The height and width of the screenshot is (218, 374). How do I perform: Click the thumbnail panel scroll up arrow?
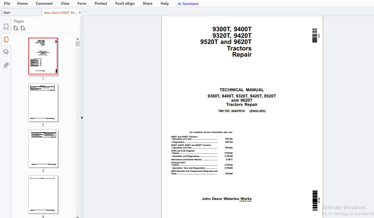(x=77, y=39)
